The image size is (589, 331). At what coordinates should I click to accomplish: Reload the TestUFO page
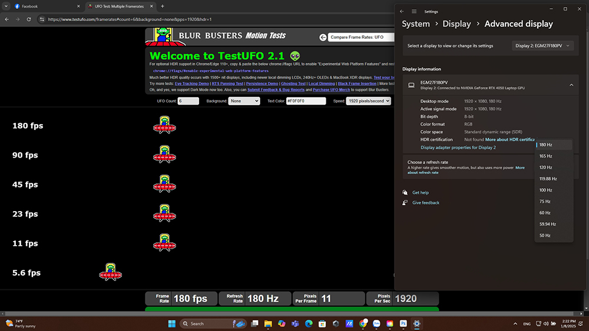click(x=28, y=19)
